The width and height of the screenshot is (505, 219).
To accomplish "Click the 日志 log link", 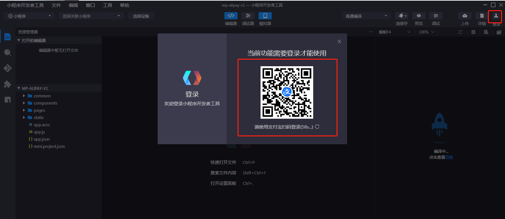I will coord(449,157).
